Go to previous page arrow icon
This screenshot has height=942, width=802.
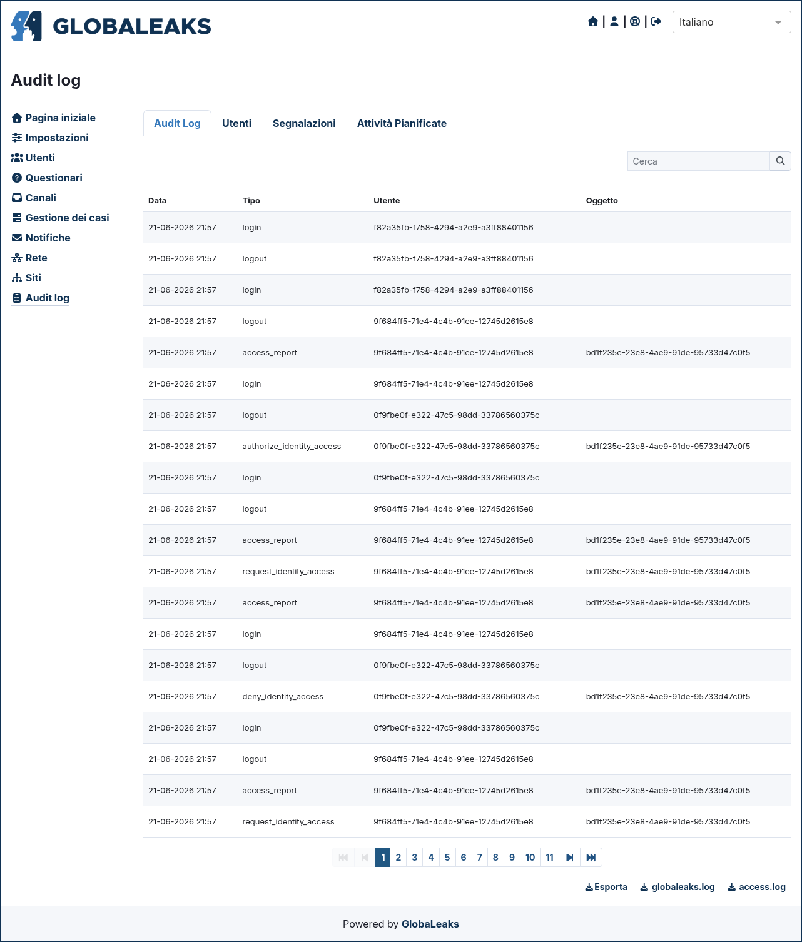tap(365, 858)
